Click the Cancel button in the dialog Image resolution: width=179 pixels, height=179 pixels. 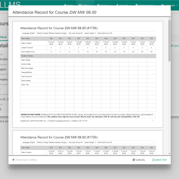point(139,160)
